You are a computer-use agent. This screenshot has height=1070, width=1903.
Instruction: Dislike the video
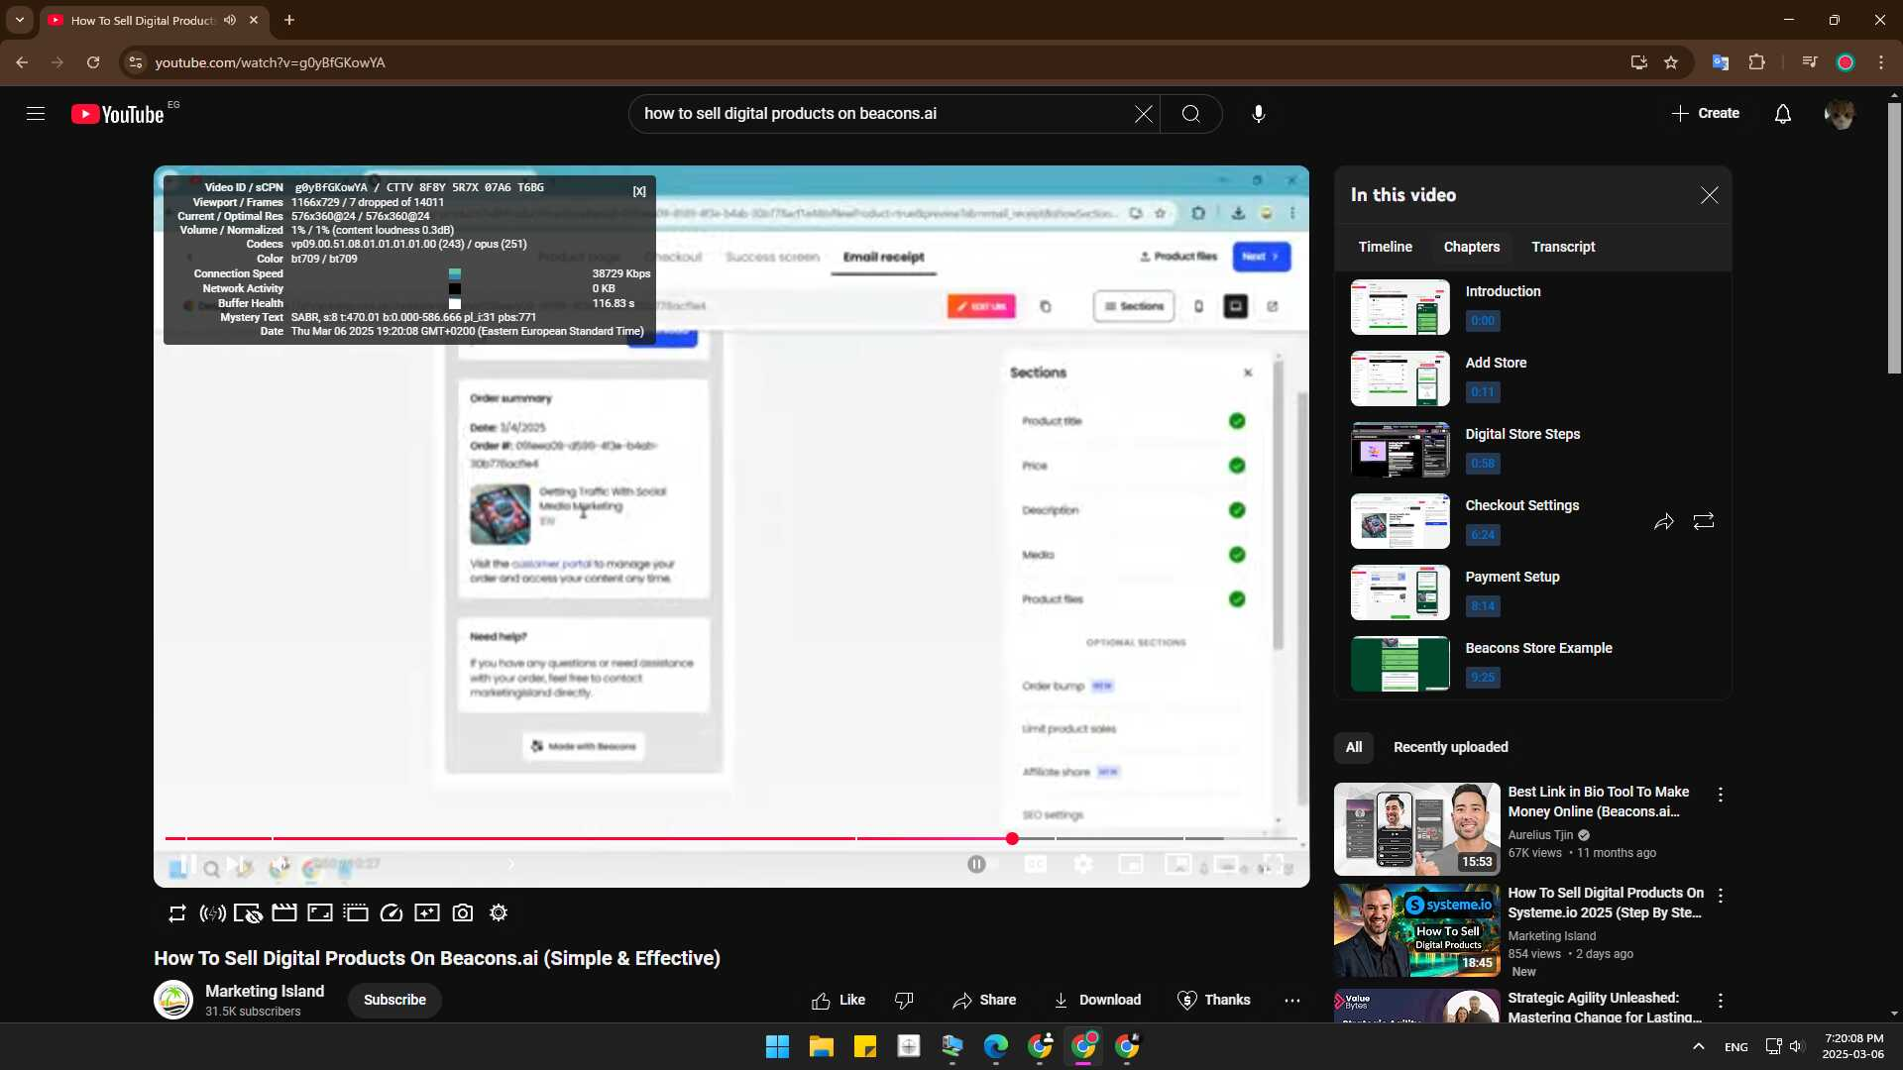904,1001
